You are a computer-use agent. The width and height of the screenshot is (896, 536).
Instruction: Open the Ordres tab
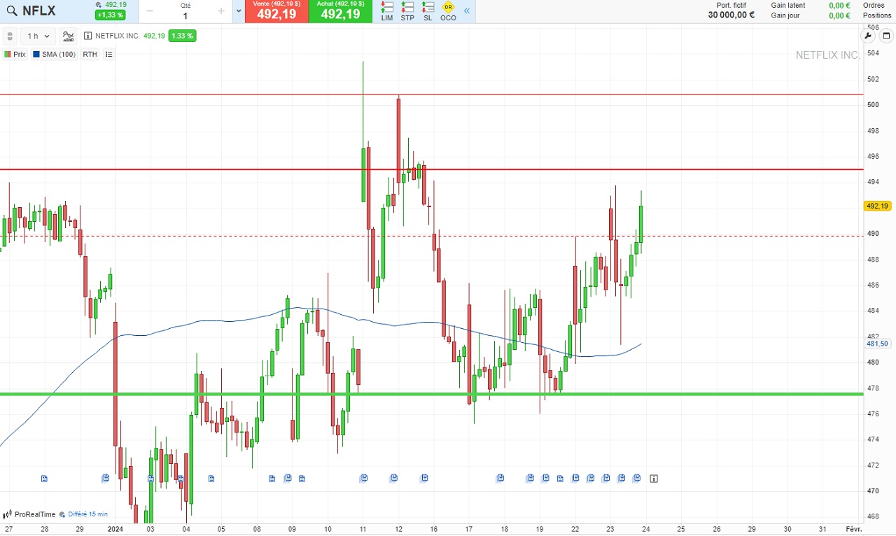click(874, 5)
